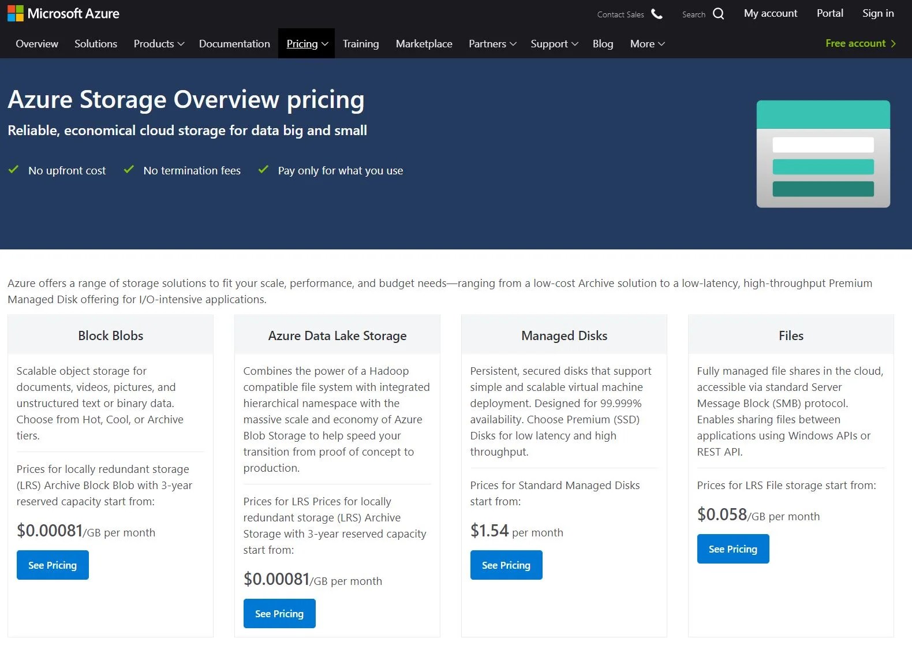Click the No upfront cost text
The image size is (912, 649).
(67, 170)
